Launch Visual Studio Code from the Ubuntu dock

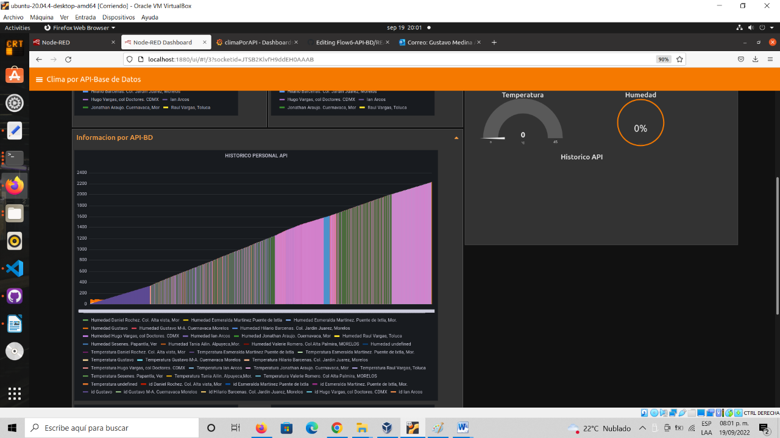(15, 268)
